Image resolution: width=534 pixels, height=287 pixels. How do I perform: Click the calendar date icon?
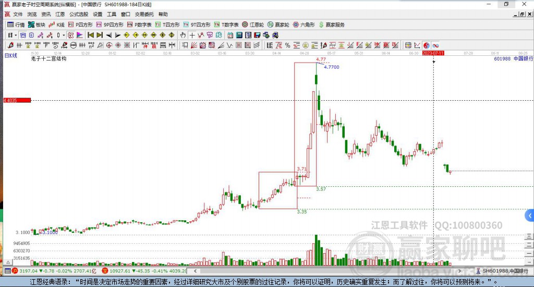pyautogui.click(x=230, y=35)
